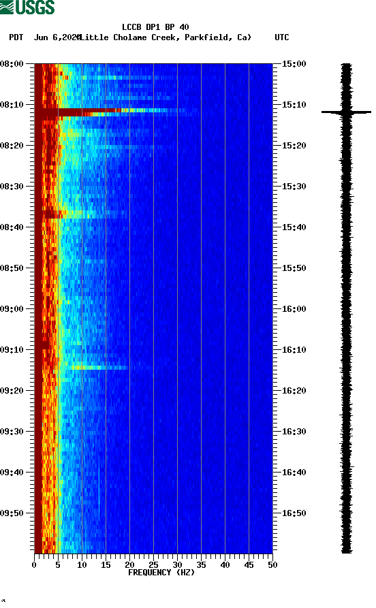
Task: Click the 'Little Cholame Creek, Parkfield, Ca' location text
Action: click(165, 37)
